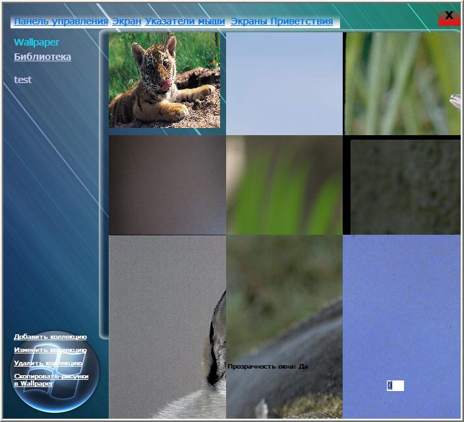The image size is (464, 422).
Task: Click the Прозрачность окна: Да label
Action: point(268,367)
